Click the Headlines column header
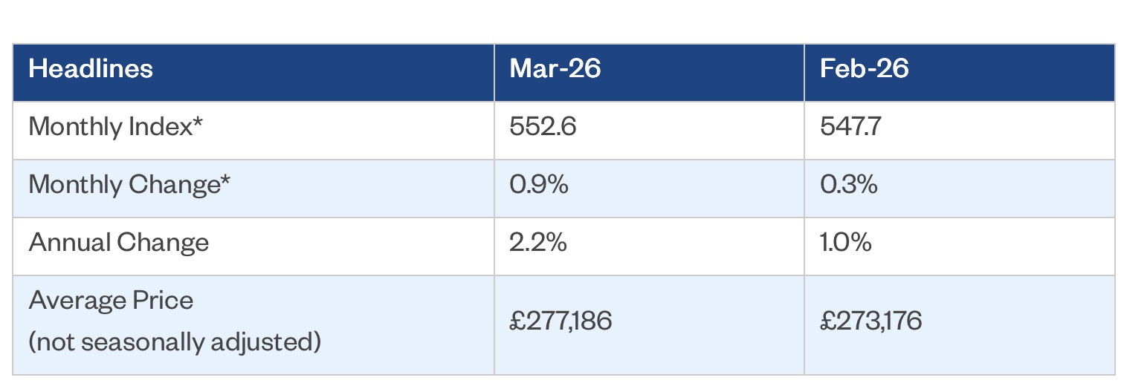Viewport: 1124px width, 389px height. coord(91,69)
